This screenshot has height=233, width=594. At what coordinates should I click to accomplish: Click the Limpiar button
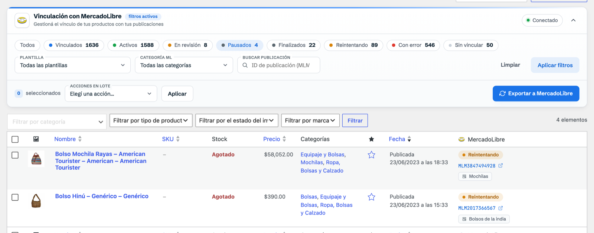point(510,65)
